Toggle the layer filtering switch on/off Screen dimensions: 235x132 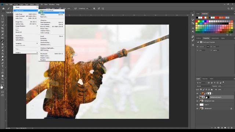pos(223,82)
